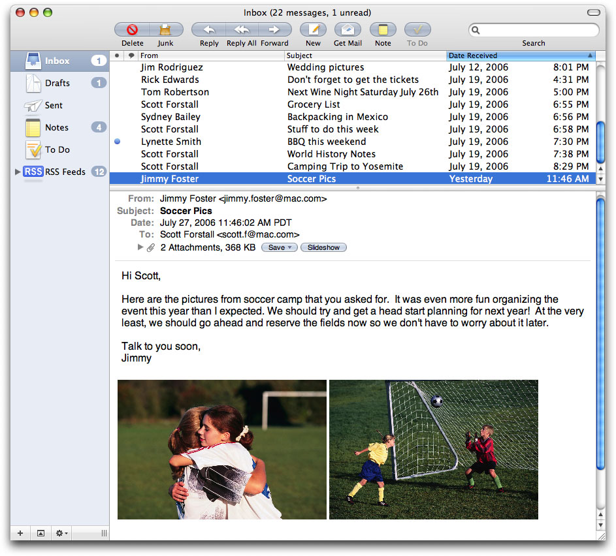This screenshot has height=556, width=616.
Task: Select World History Notes message
Action: pos(353,154)
